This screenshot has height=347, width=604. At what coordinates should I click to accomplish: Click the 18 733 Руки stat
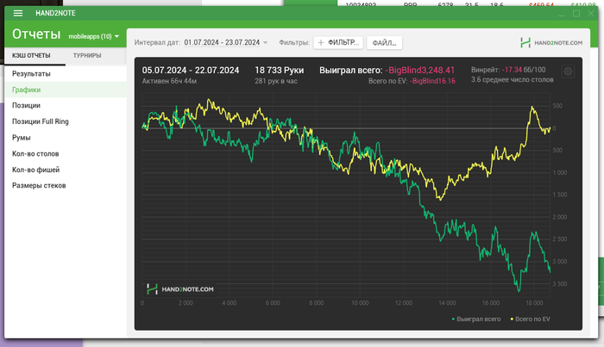(x=280, y=71)
